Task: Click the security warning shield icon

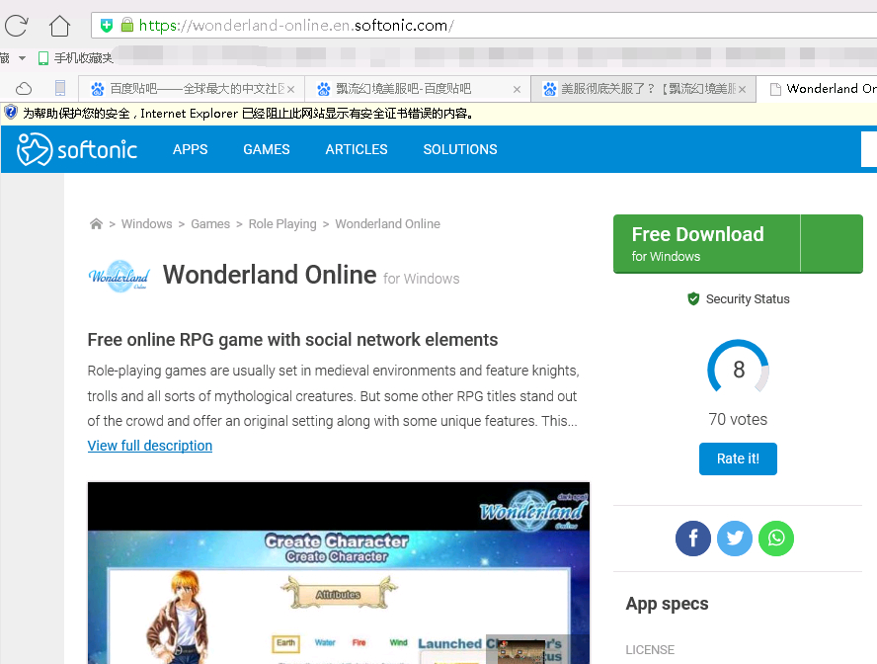Action: (11, 113)
